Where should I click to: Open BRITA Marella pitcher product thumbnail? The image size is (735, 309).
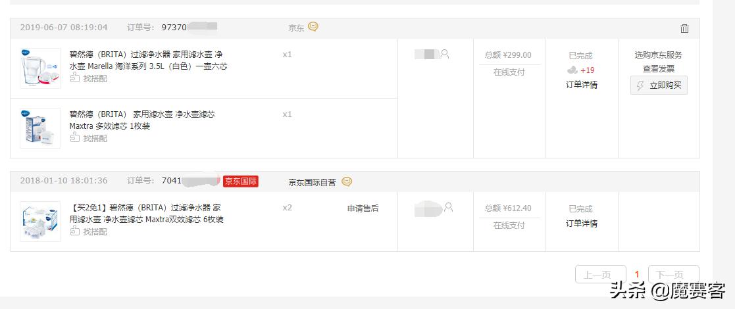click(x=40, y=68)
